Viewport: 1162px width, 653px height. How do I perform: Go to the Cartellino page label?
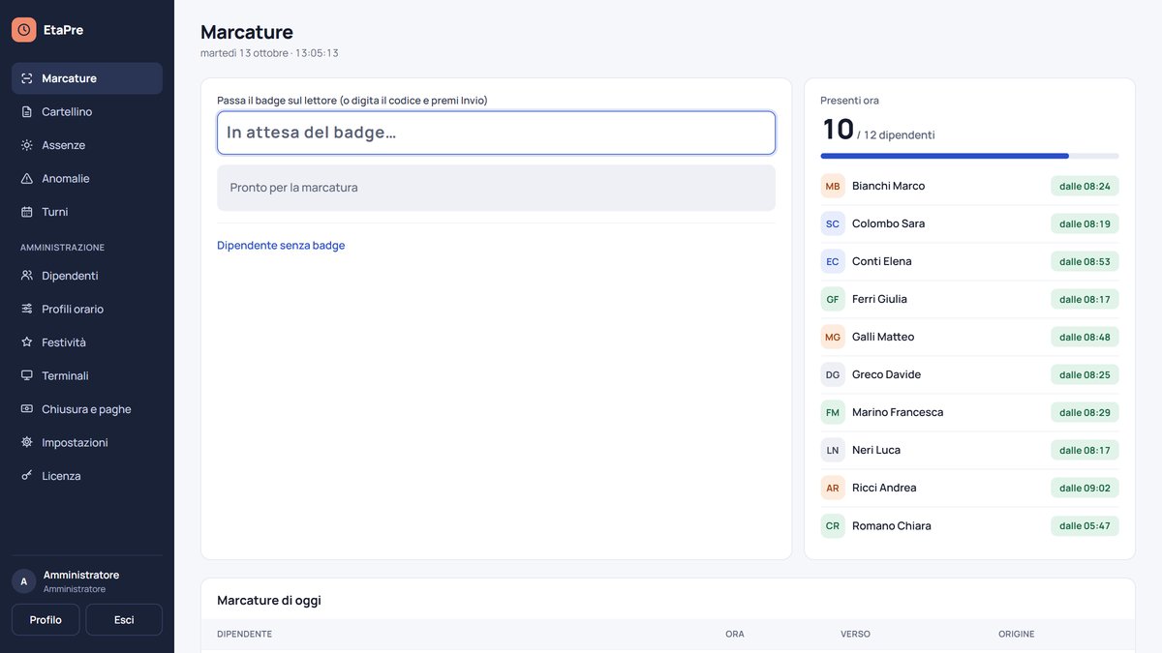point(67,112)
